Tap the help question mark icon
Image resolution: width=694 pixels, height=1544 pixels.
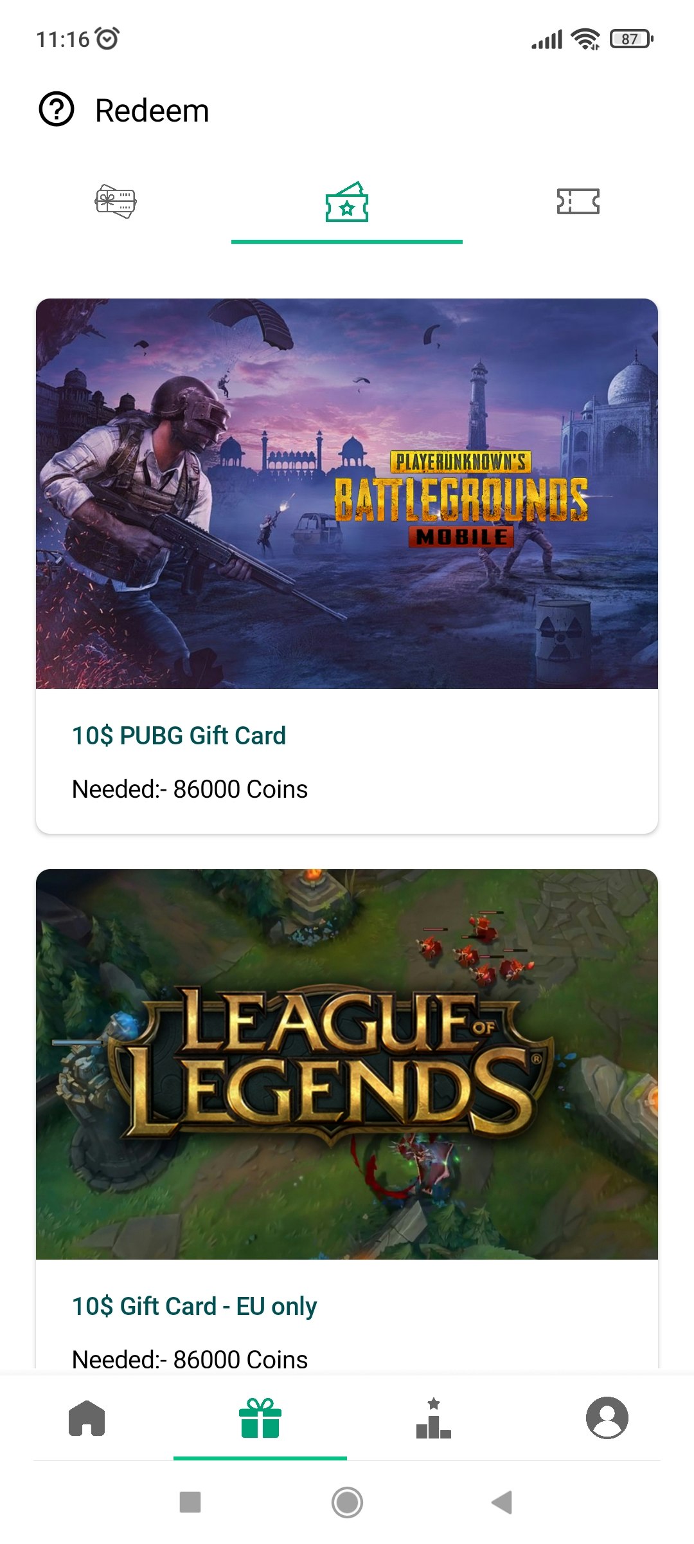pyautogui.click(x=57, y=109)
